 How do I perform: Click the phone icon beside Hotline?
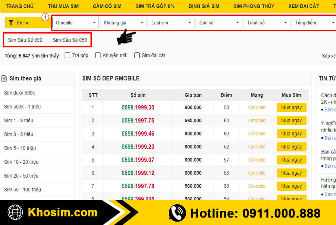pos(177,213)
